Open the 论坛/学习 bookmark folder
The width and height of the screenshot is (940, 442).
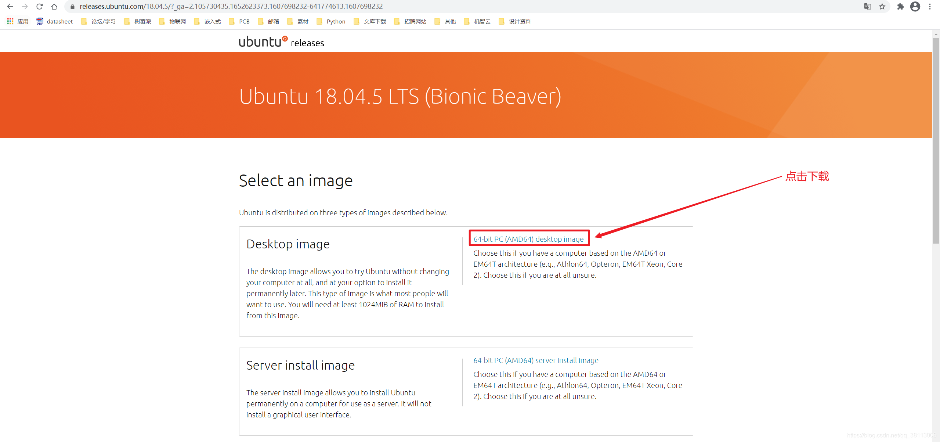[98, 21]
